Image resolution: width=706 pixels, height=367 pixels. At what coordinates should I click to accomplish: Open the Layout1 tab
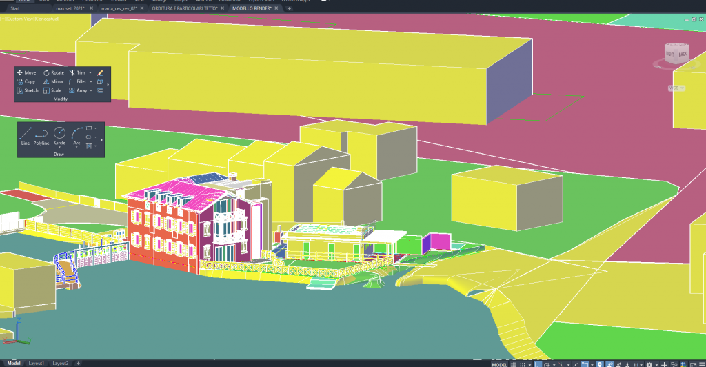click(37, 363)
